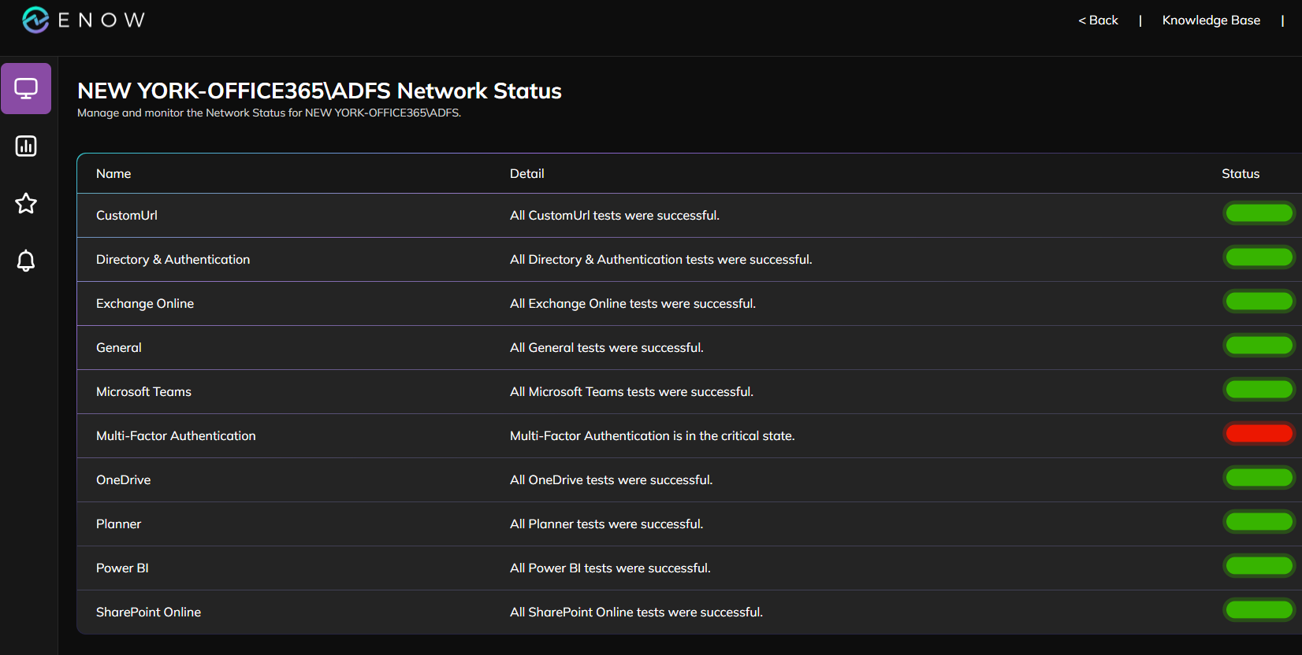Click the green status indicator for OneDrive

pos(1259,478)
